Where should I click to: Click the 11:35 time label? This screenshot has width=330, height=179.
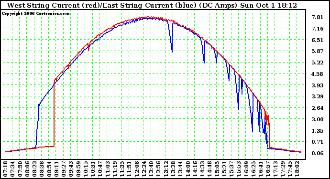pyautogui.click(x=122, y=169)
